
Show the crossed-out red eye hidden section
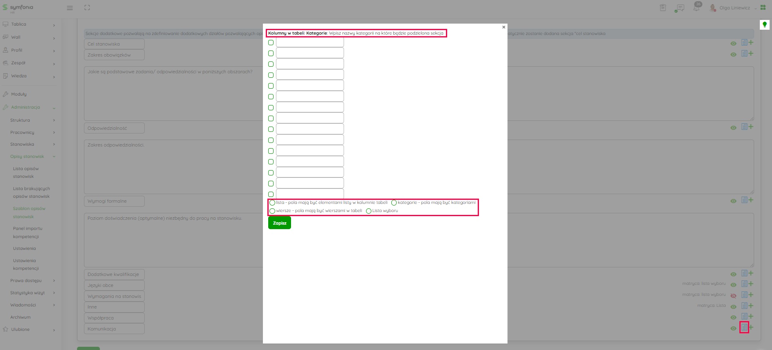[x=733, y=295]
